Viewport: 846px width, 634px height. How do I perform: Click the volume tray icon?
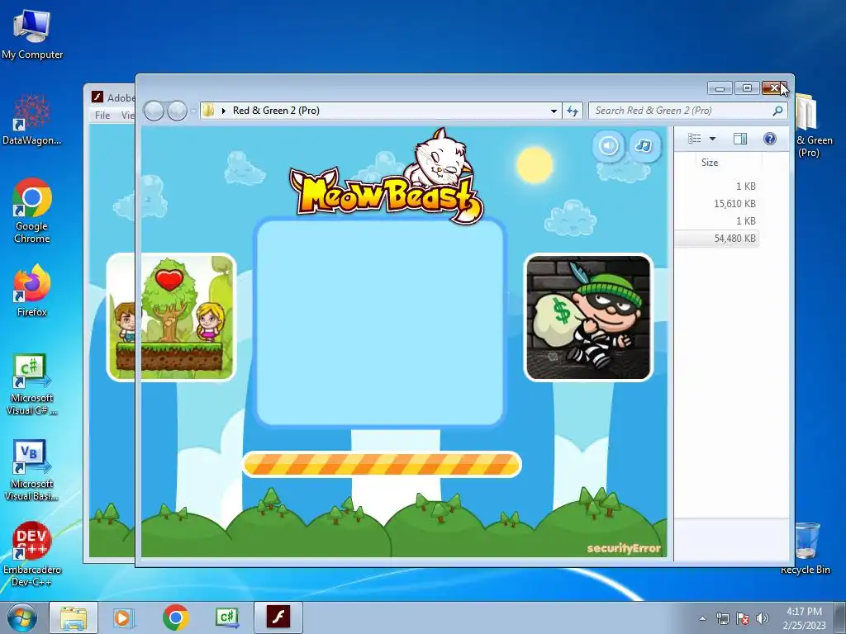tap(762, 618)
